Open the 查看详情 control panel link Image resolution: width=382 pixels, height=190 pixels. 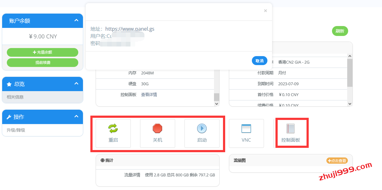point(149,95)
